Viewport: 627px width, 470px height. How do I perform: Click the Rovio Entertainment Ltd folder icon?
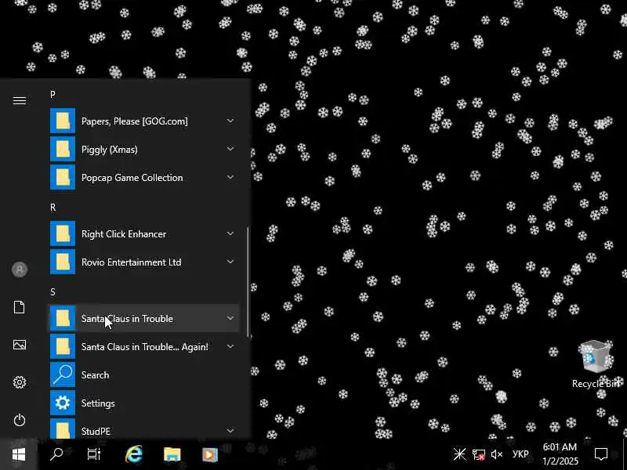click(63, 262)
